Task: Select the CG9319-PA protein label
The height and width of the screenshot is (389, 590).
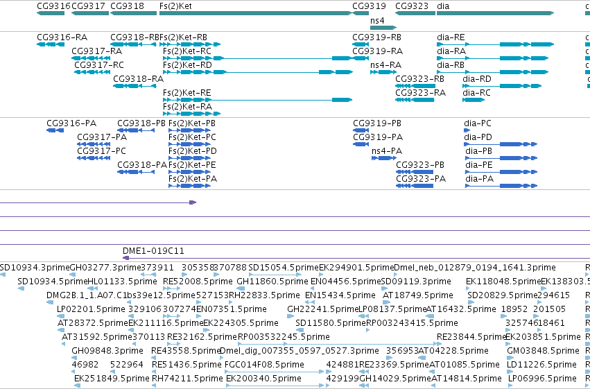Action: [x=378, y=137]
